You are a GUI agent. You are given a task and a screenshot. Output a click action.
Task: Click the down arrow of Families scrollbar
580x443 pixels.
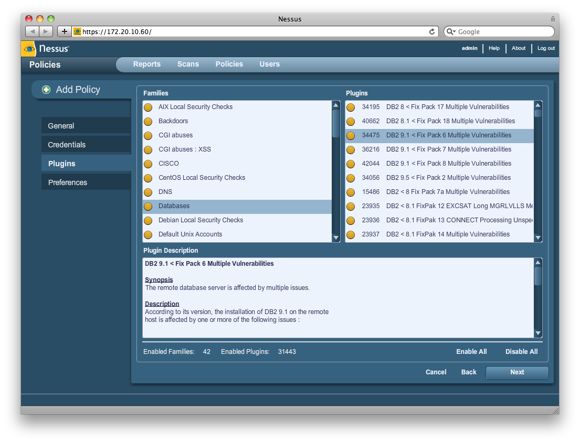(336, 238)
